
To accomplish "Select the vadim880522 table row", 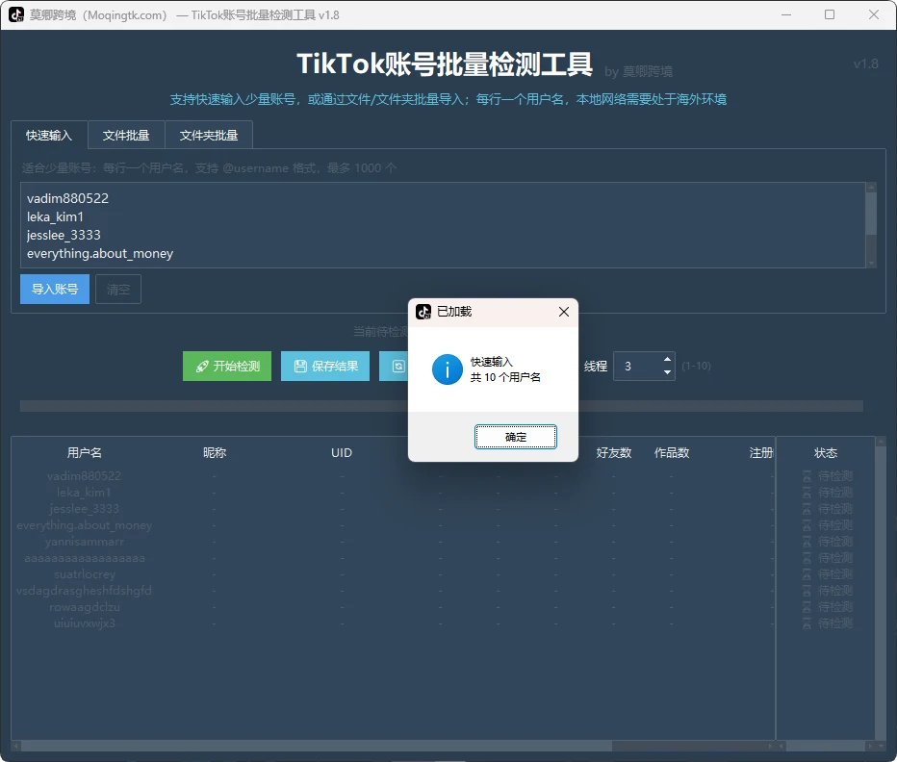I will coord(393,476).
